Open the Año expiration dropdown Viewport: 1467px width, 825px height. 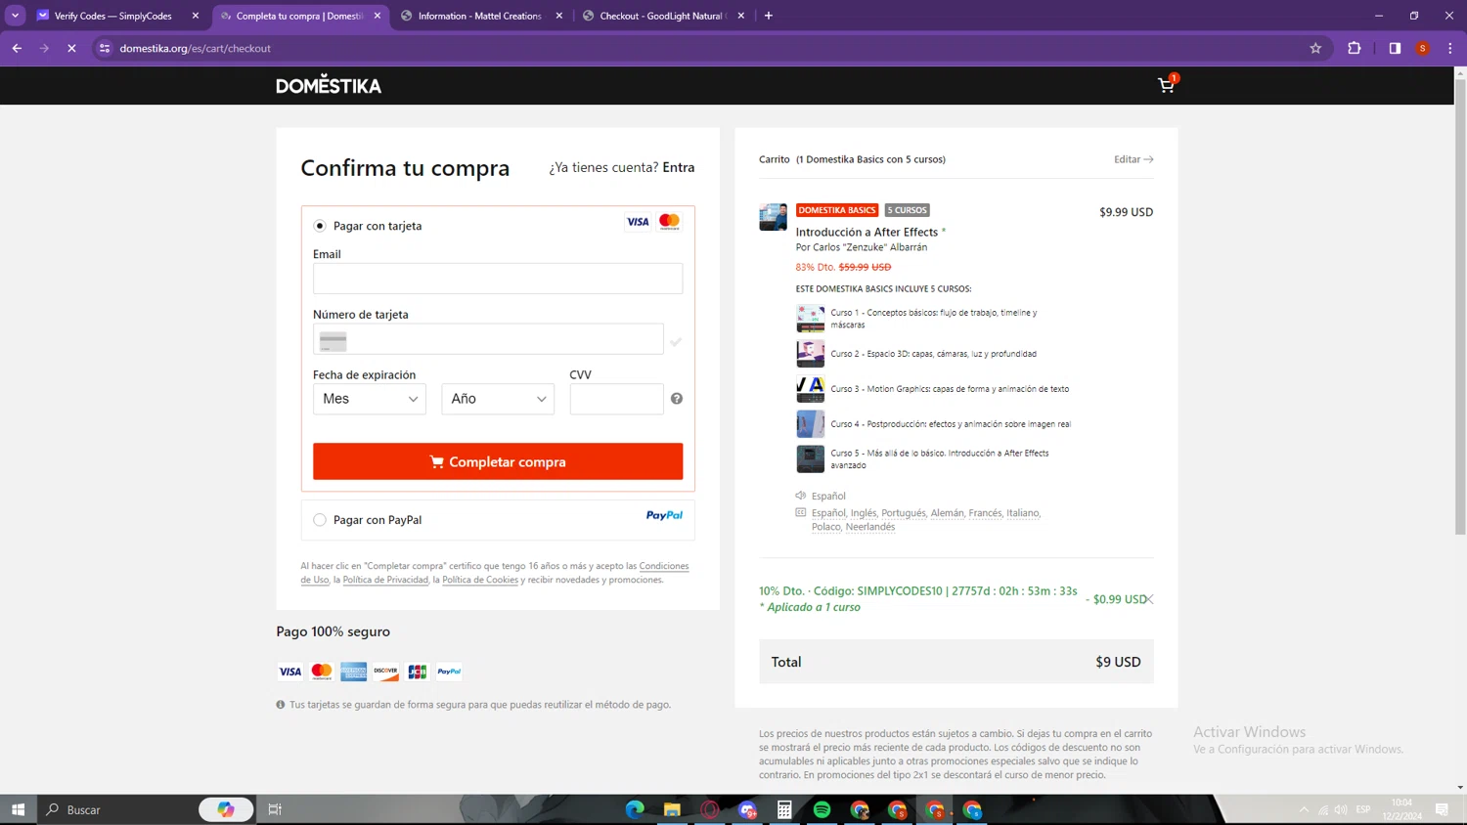pos(498,399)
